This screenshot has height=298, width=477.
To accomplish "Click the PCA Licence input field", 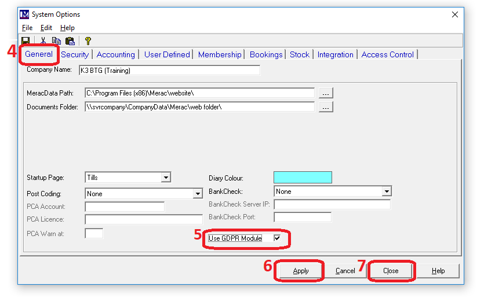I will tap(144, 219).
